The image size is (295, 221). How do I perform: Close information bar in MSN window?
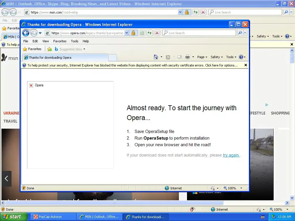point(292,44)
